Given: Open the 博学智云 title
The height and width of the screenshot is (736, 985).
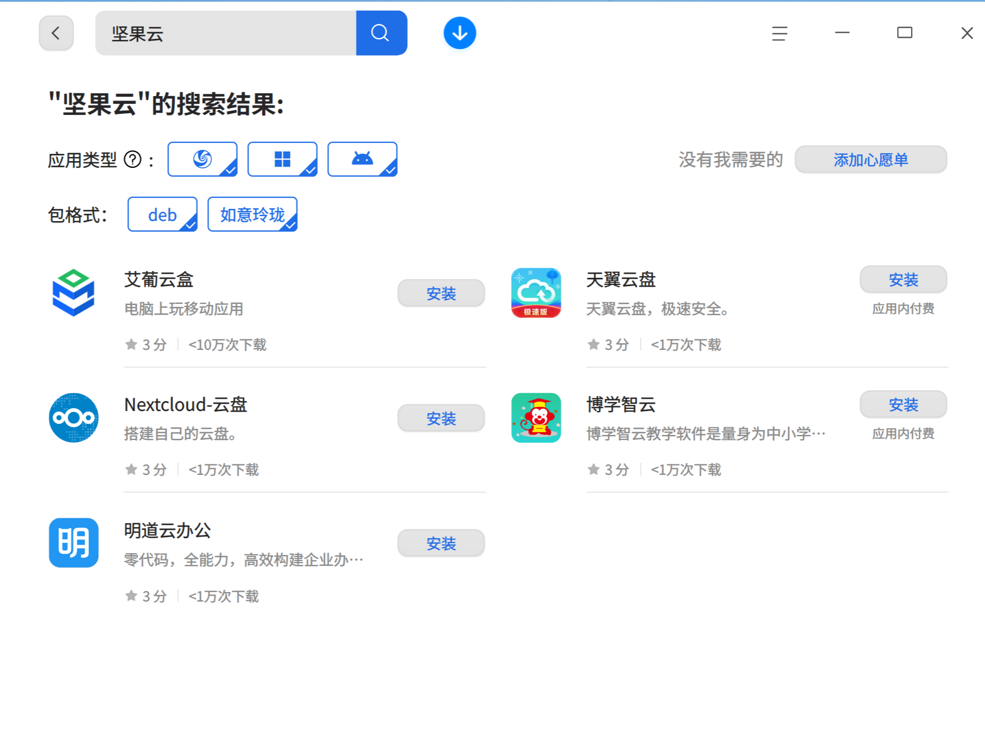Looking at the screenshot, I should tap(621, 404).
